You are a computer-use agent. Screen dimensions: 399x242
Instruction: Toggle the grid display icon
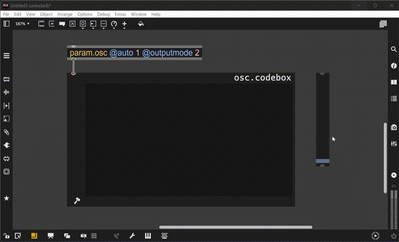[x=94, y=236]
